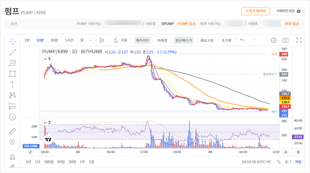Open the emoji sticker tool

13,117
